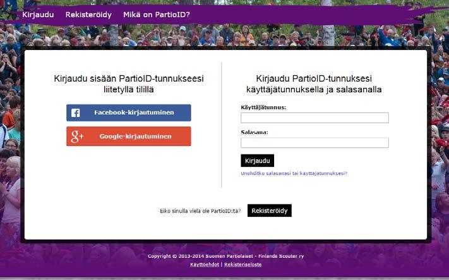449x280 pixels.
Task: Sign in with Google-kirjautuminen button
Action: pyautogui.click(x=129, y=136)
